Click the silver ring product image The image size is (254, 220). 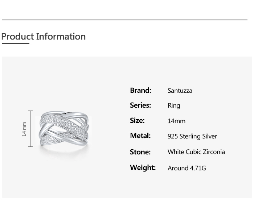point(64,128)
